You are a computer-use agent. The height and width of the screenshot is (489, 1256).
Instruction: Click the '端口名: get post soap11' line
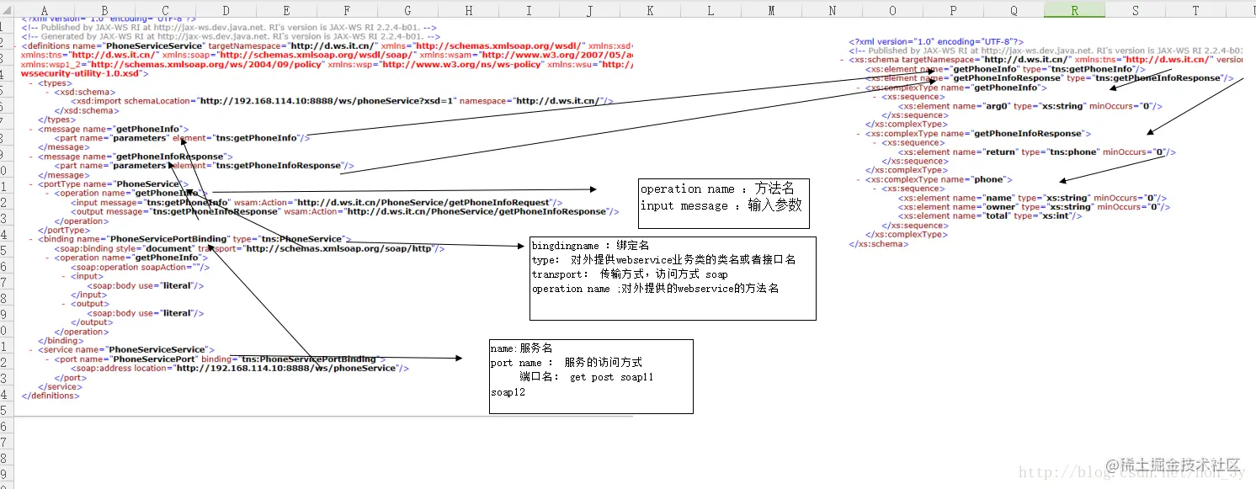586,377
